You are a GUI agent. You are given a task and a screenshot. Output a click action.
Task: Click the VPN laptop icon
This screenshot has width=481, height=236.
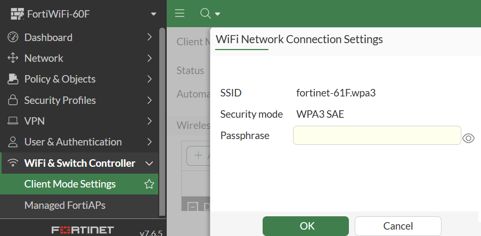(x=13, y=121)
